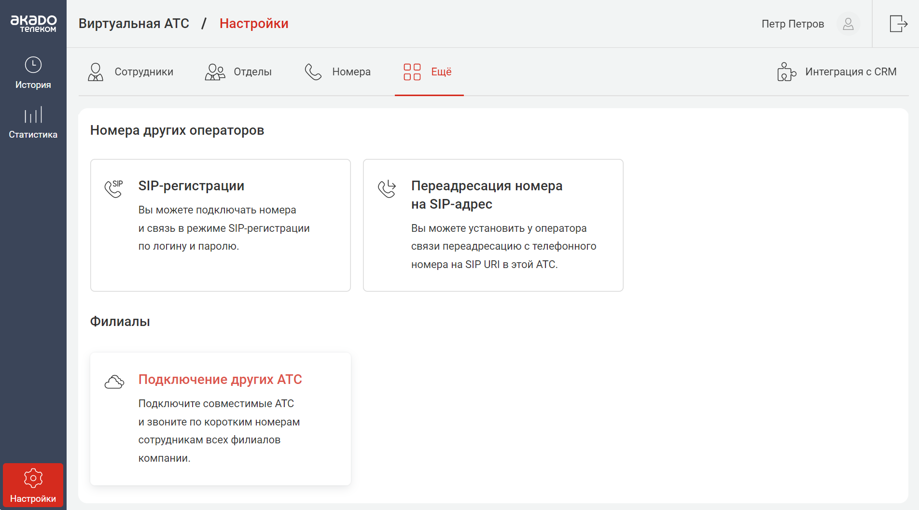Click the Сотрудники person icon
This screenshot has height=510, width=919.
tap(96, 72)
